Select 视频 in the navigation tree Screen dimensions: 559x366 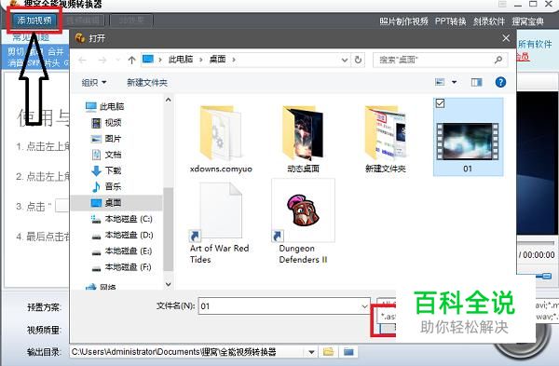(x=106, y=123)
